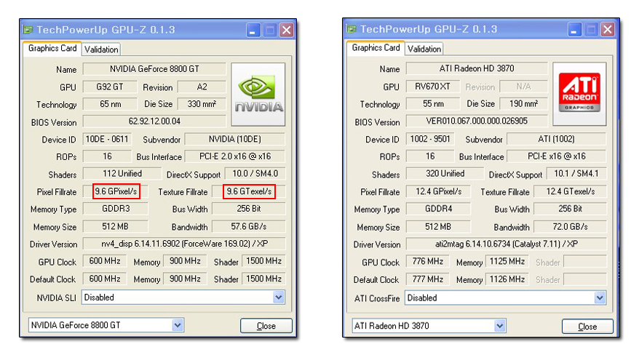
Task: Click A2 revision value
Action: [x=202, y=87]
